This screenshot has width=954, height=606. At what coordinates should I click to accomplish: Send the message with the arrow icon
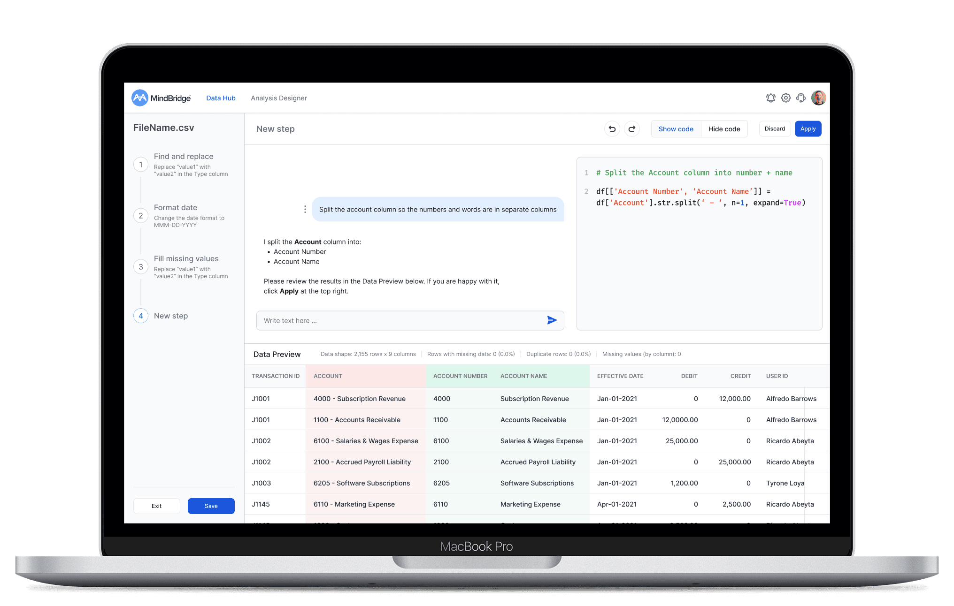[552, 320]
